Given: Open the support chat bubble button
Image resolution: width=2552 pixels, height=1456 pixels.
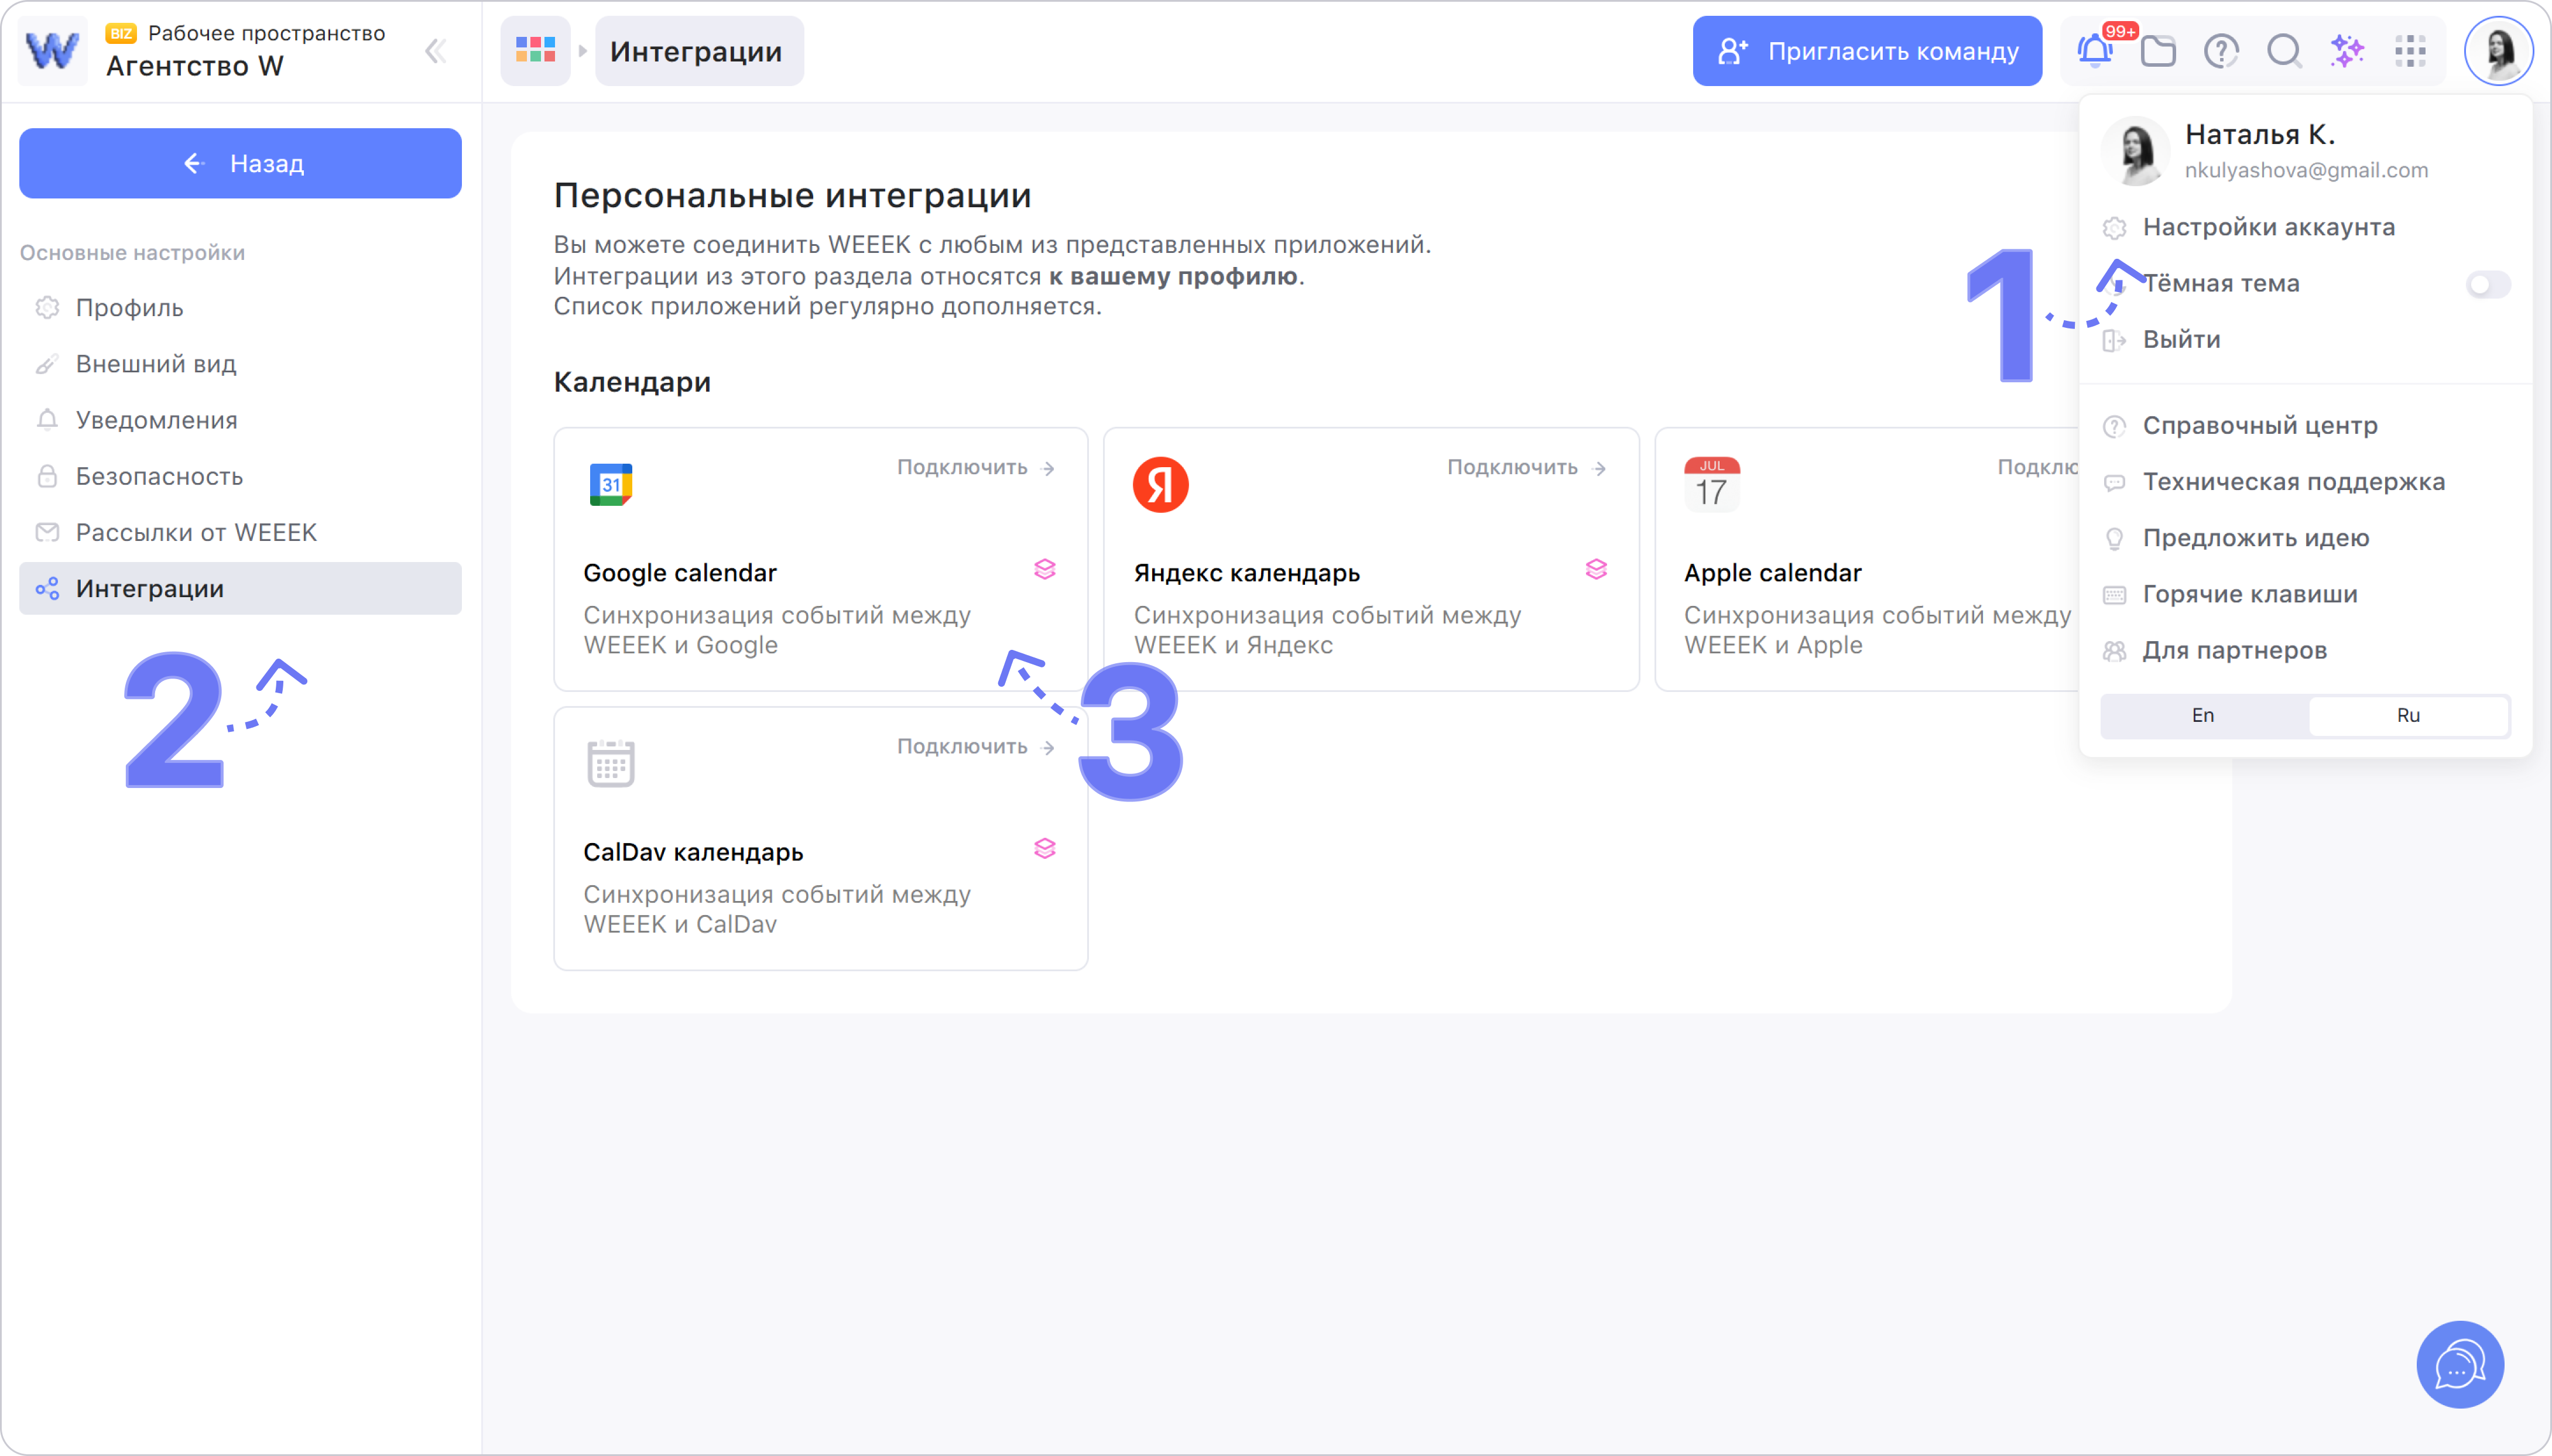Looking at the screenshot, I should 2459,1364.
